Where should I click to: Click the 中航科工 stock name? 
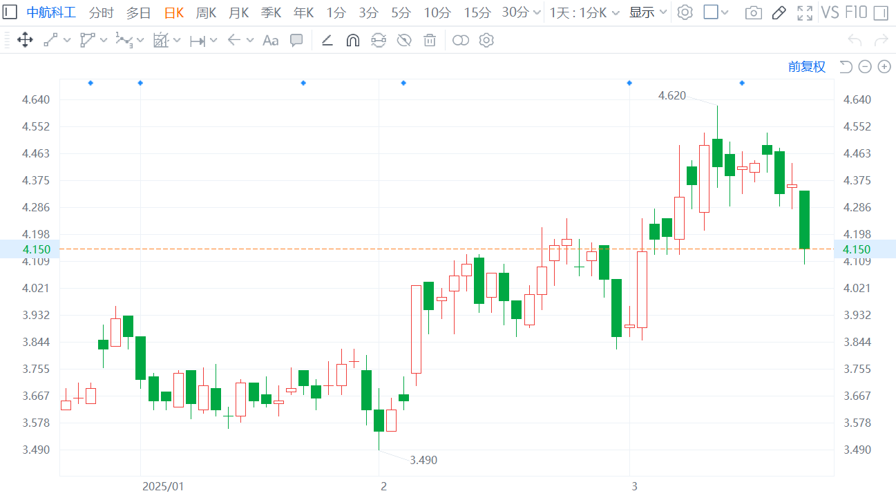[x=52, y=12]
